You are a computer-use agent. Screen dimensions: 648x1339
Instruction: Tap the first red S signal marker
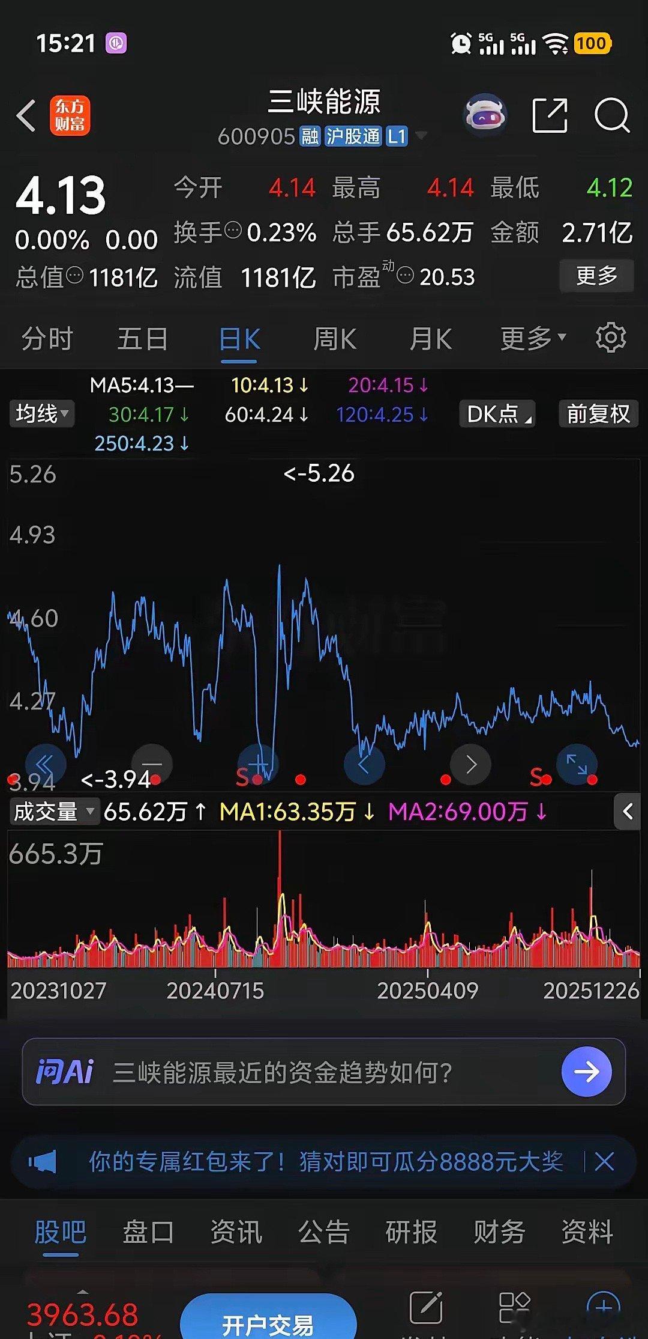pos(242,777)
